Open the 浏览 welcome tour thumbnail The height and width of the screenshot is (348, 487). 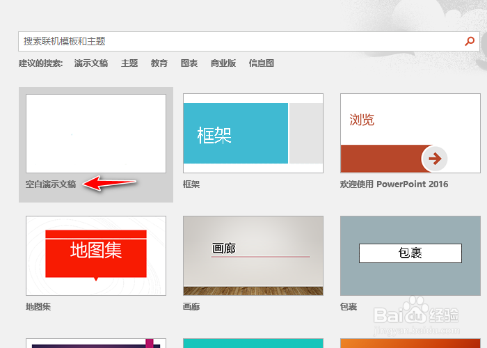410,134
